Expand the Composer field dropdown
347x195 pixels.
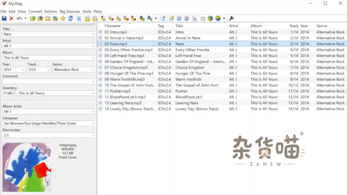93,124
